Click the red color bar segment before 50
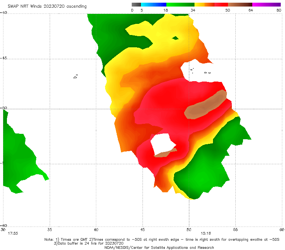285x250 pixels. pos(221,5)
